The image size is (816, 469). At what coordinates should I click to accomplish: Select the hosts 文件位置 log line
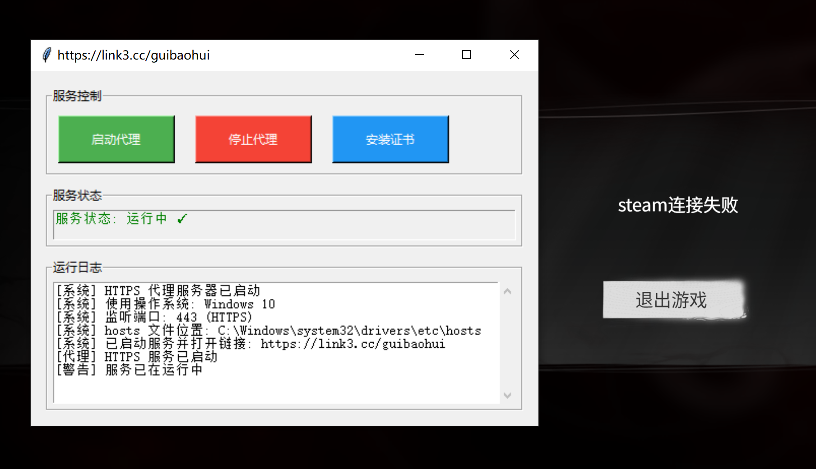(269, 331)
